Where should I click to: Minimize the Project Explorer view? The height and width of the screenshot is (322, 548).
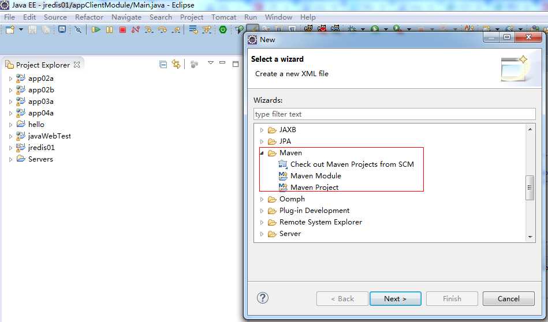click(x=222, y=63)
